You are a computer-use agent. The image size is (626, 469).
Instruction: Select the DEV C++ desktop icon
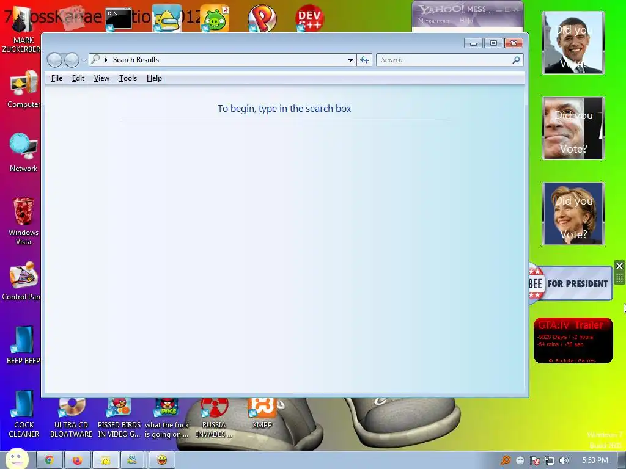coord(309,18)
